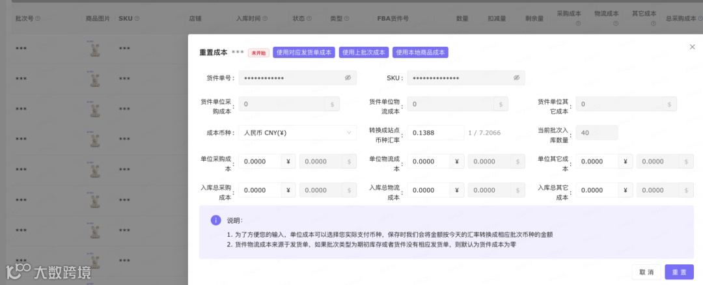
Task: Click the 批次号 help icon
Action: (38, 19)
